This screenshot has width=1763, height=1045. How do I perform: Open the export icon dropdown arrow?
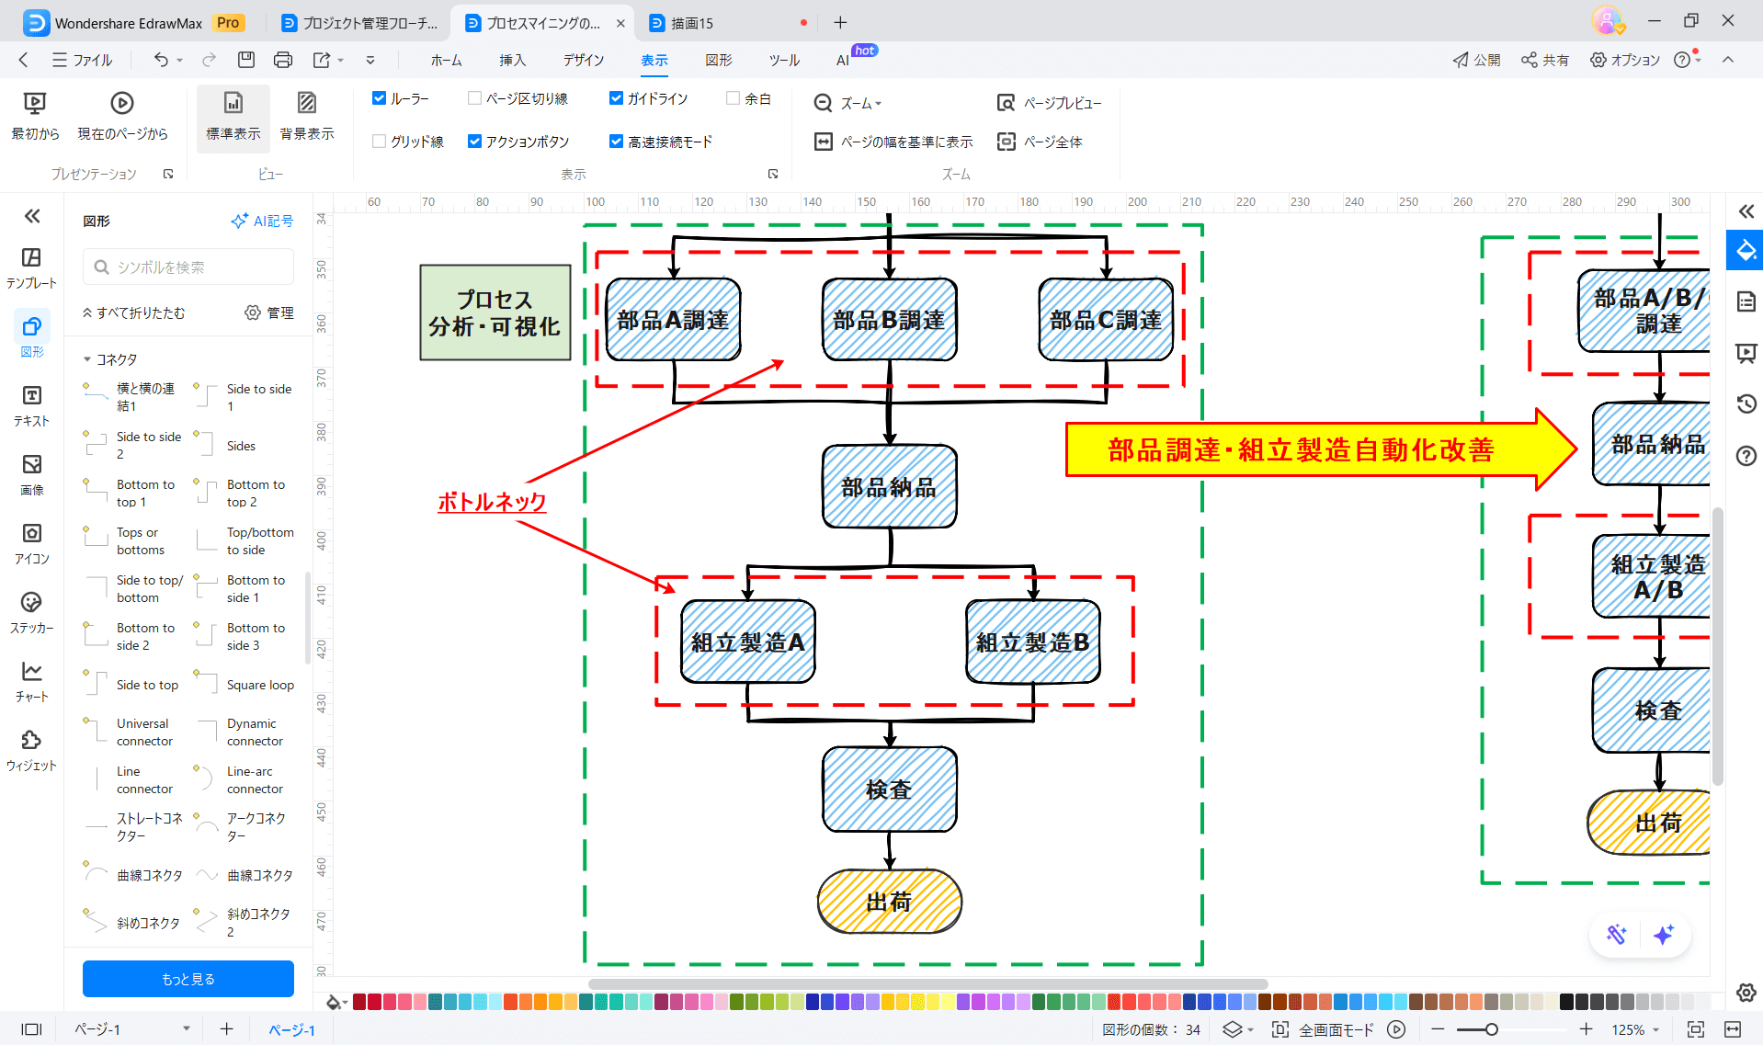(341, 60)
